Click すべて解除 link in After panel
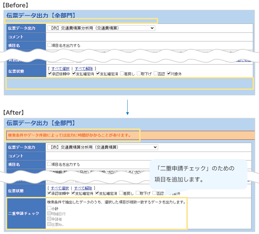This screenshot has height=234, width=259. 83,188
